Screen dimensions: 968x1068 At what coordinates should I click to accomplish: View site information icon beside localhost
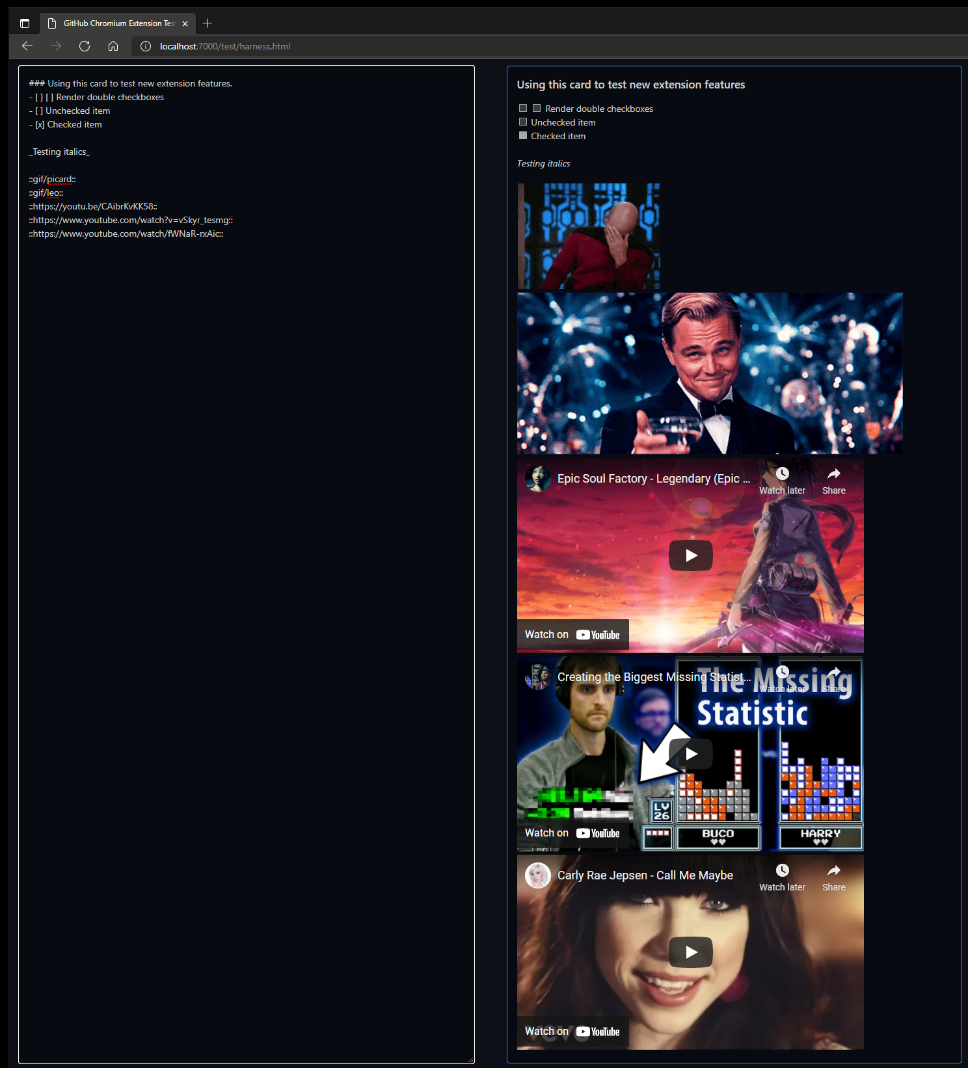tap(146, 46)
